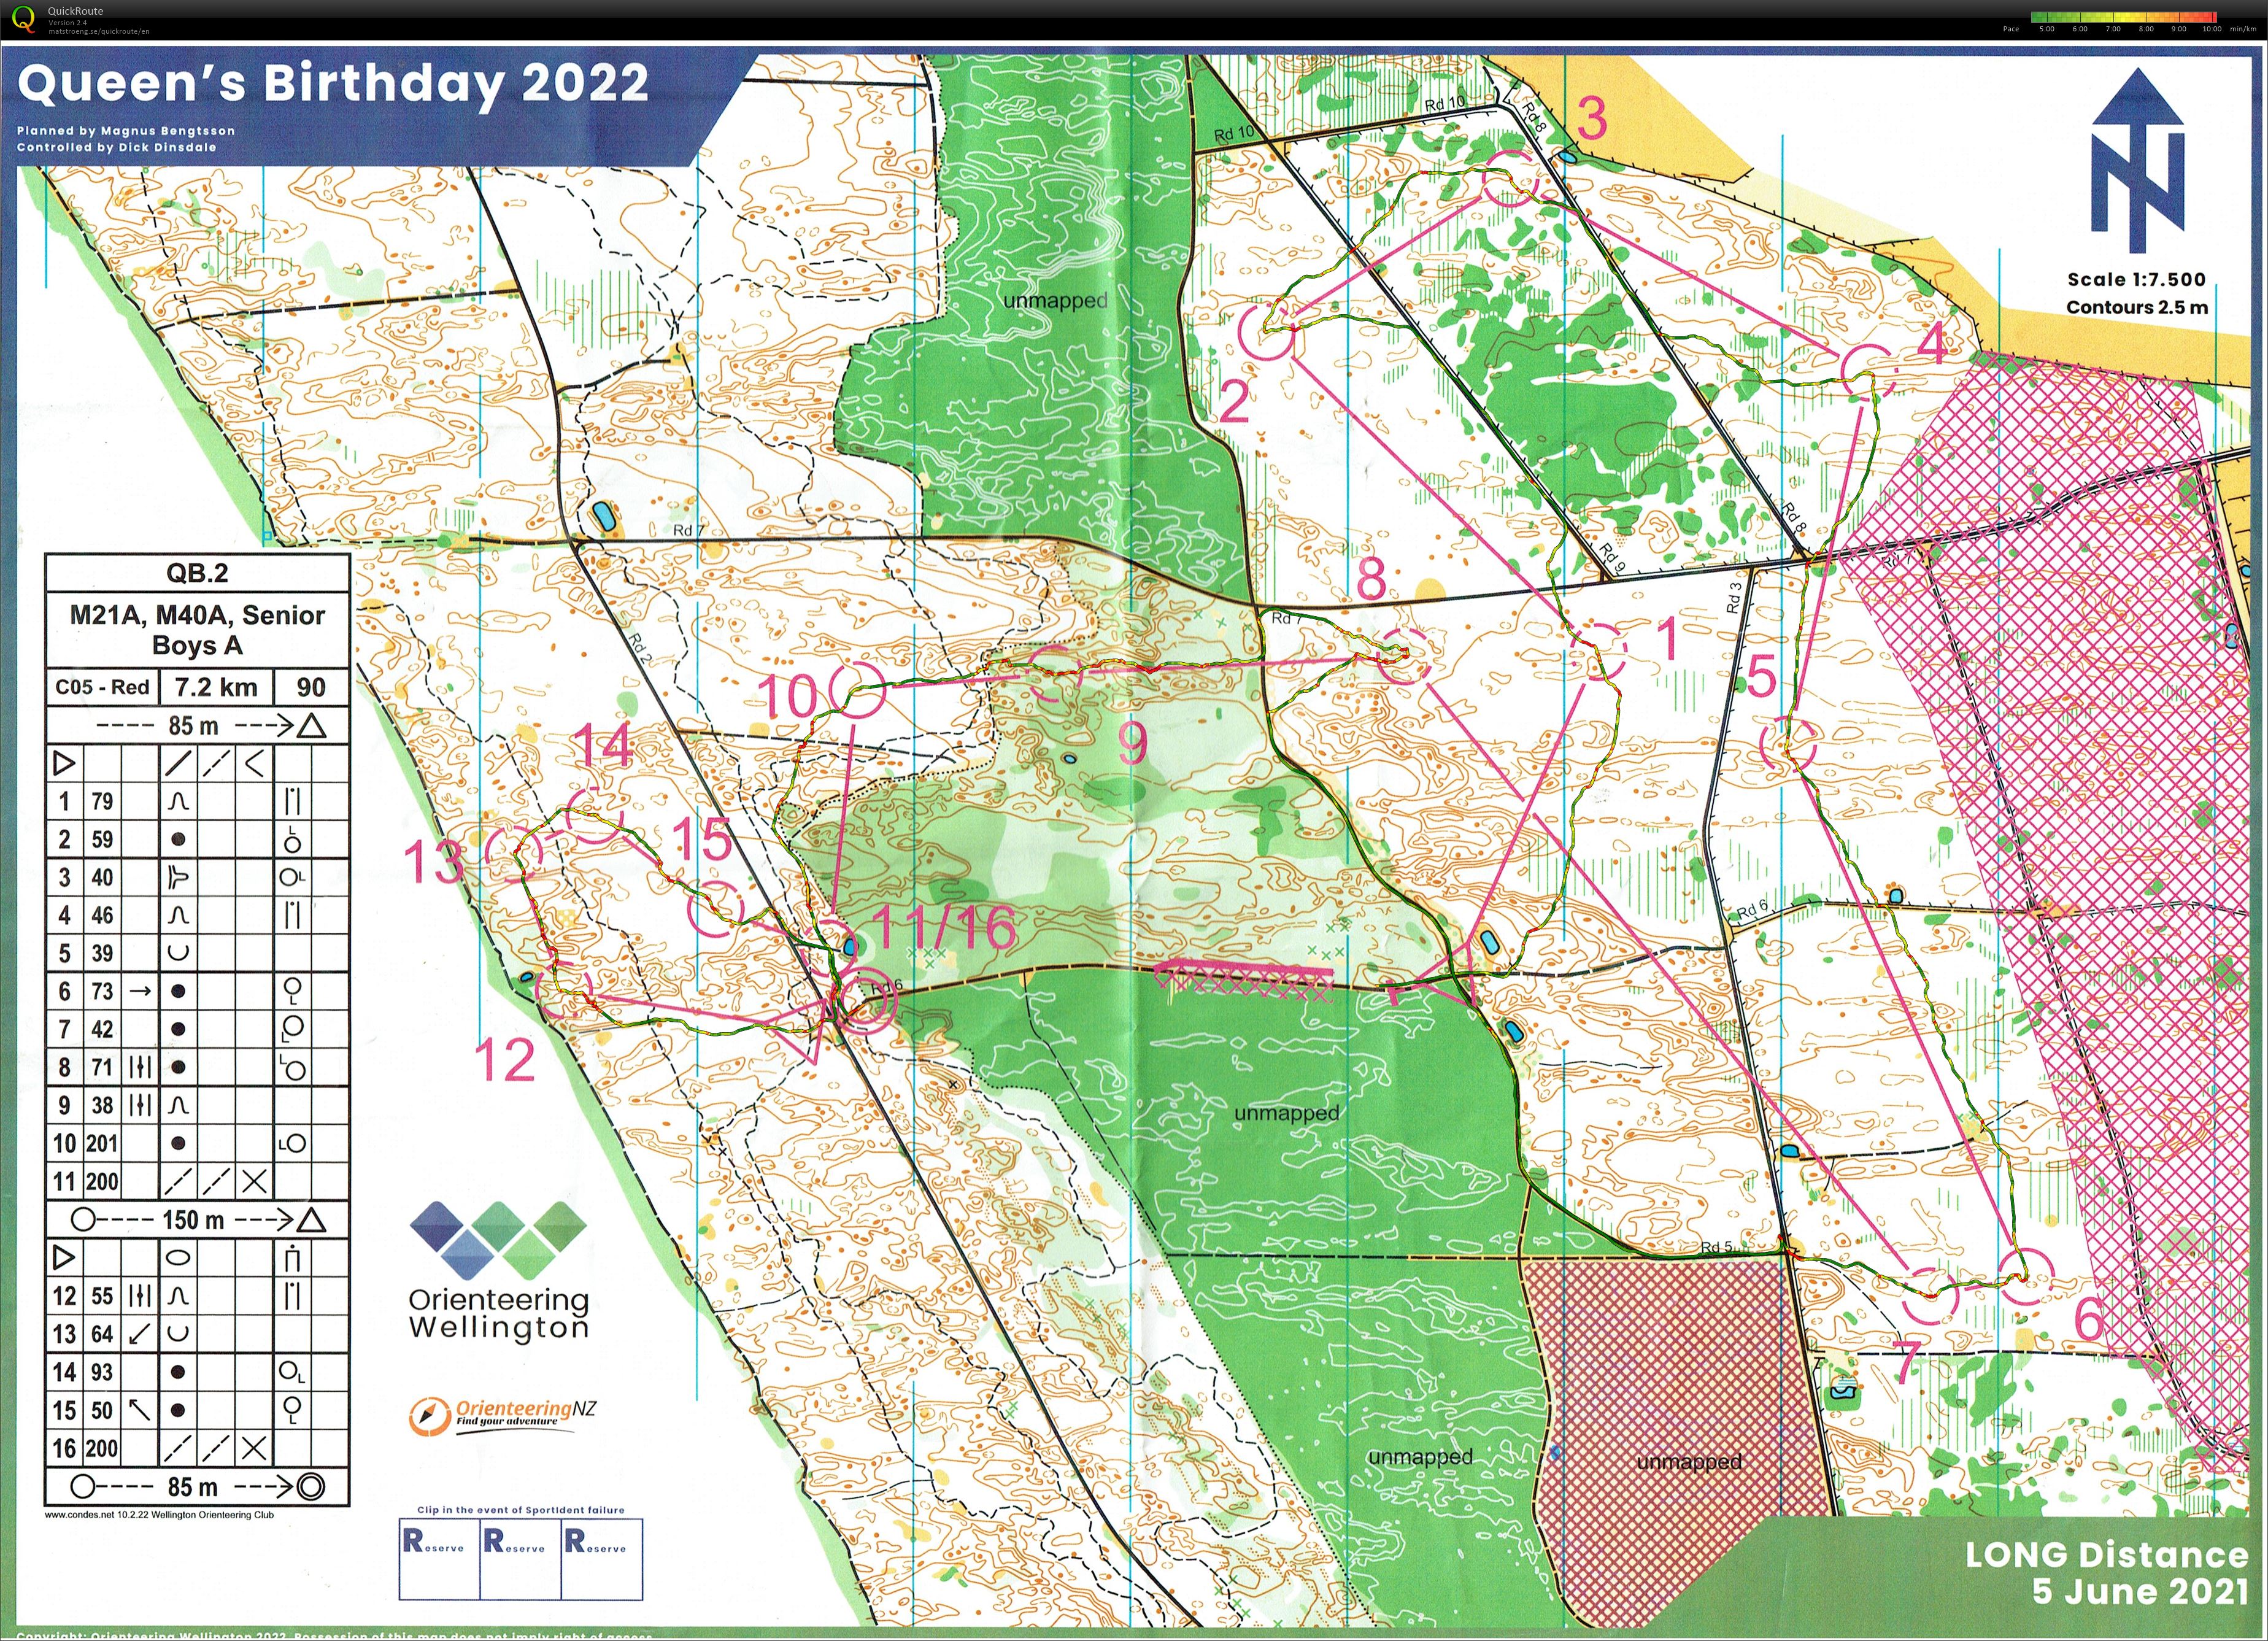Click Planned by Magnus Bengtsson text

tap(126, 131)
